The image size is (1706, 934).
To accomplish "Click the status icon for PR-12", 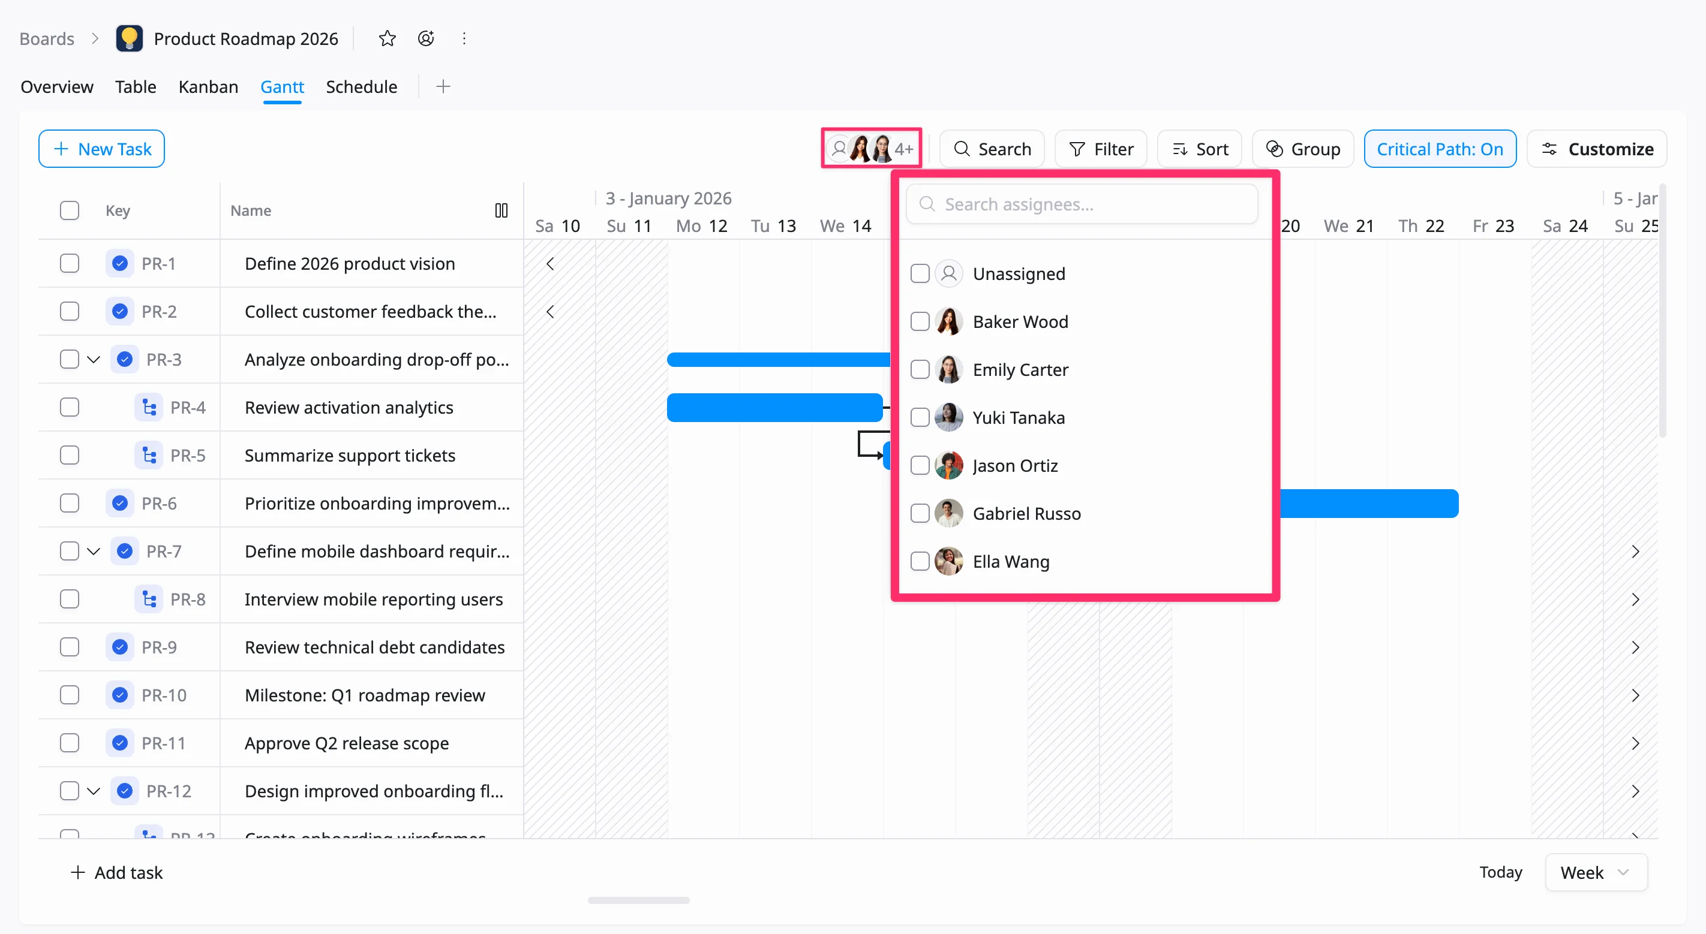I will (125, 792).
